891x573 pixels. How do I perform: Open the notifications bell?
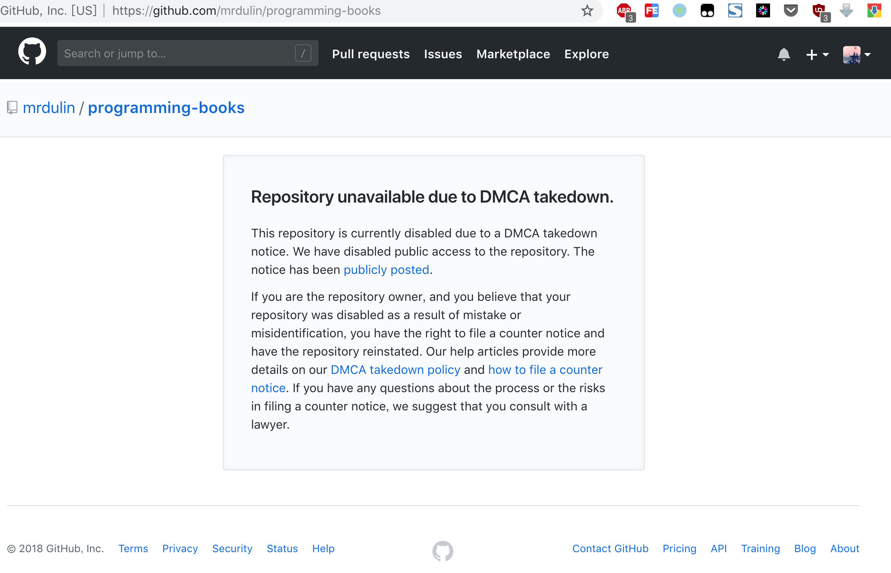click(784, 54)
